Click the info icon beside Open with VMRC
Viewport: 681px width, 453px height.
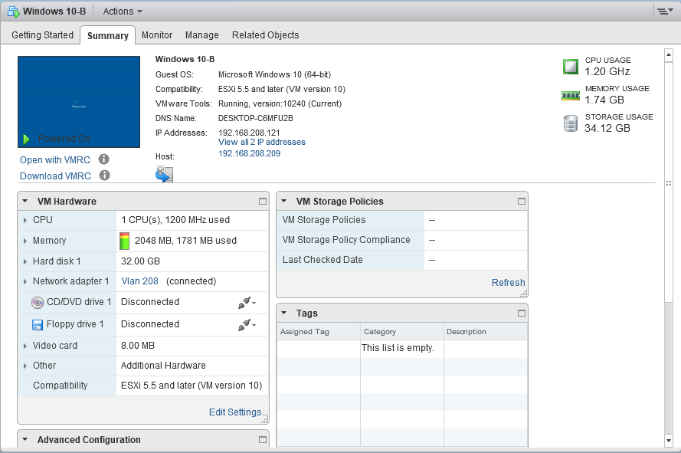tap(104, 159)
